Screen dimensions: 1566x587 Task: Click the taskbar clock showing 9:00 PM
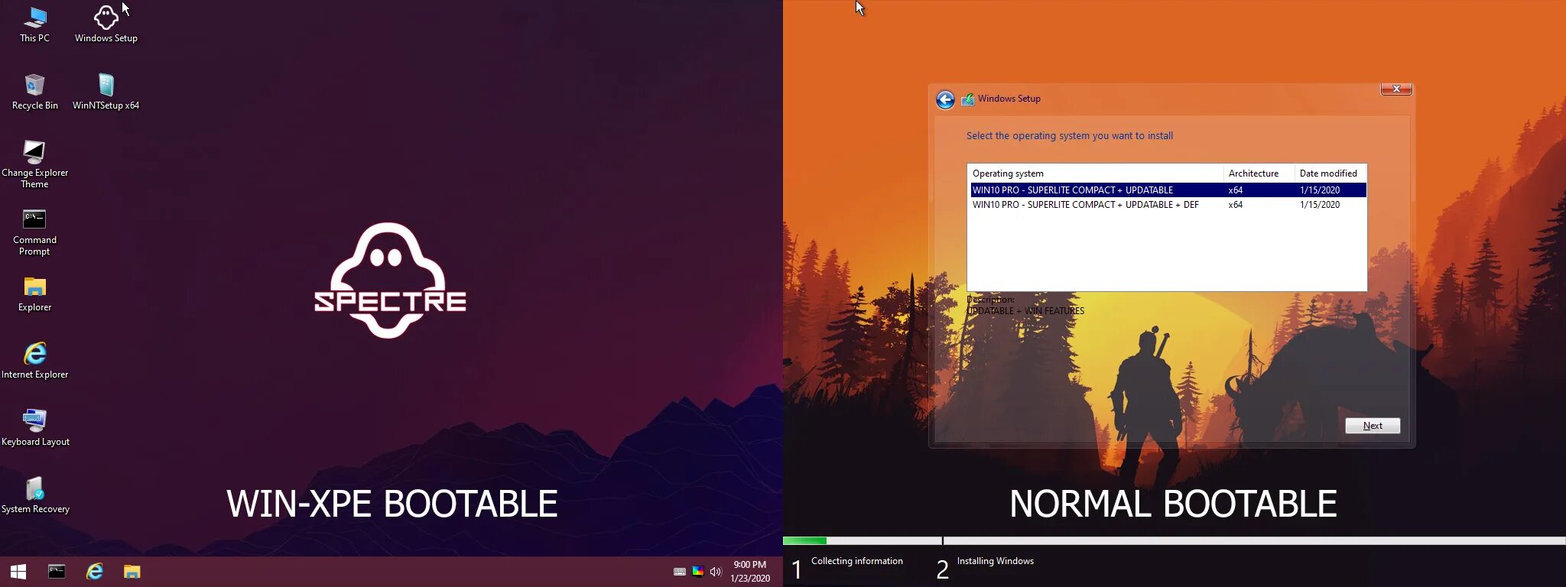tap(749, 572)
